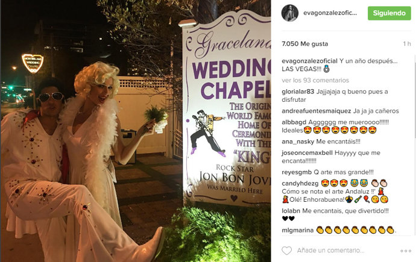Open andreafuentesmaiquez commenter profile
416x262 pixels.
(317, 111)
